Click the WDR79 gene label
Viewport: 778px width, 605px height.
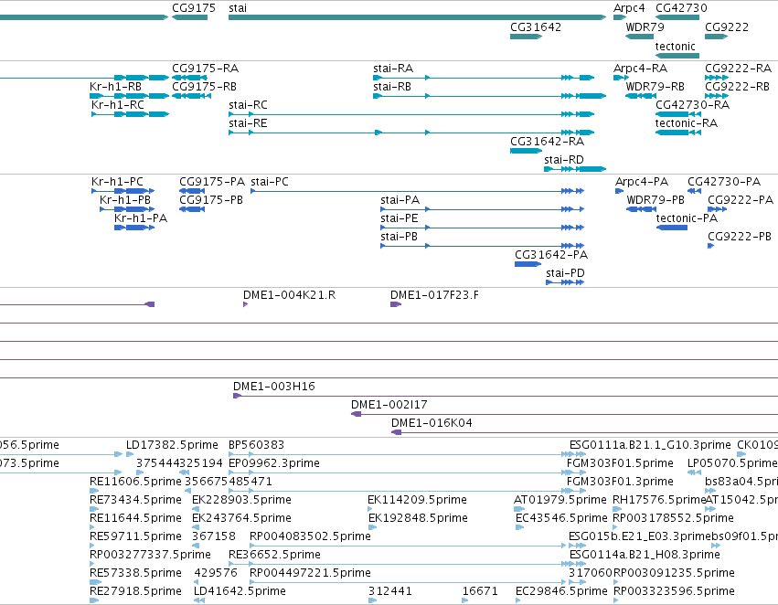(x=645, y=27)
